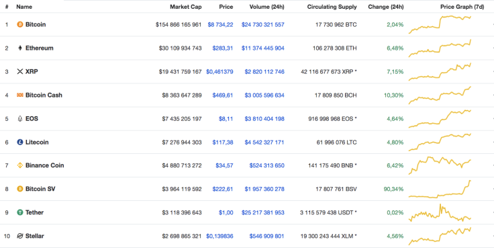Click Bitcoin price $8 734,22
This screenshot has height=248, width=494.
pos(221,25)
